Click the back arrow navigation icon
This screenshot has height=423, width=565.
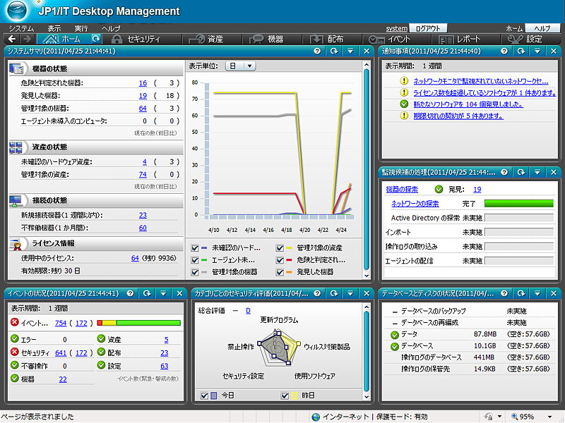10,39
